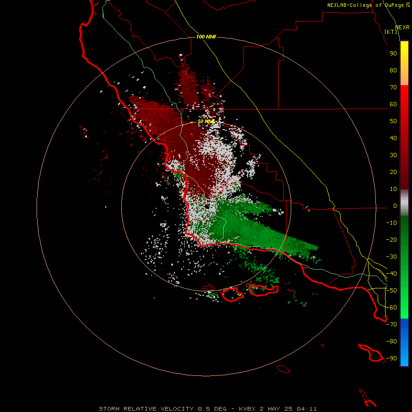
Task: Click the 20 value on the velocity scale
Action: (x=393, y=172)
